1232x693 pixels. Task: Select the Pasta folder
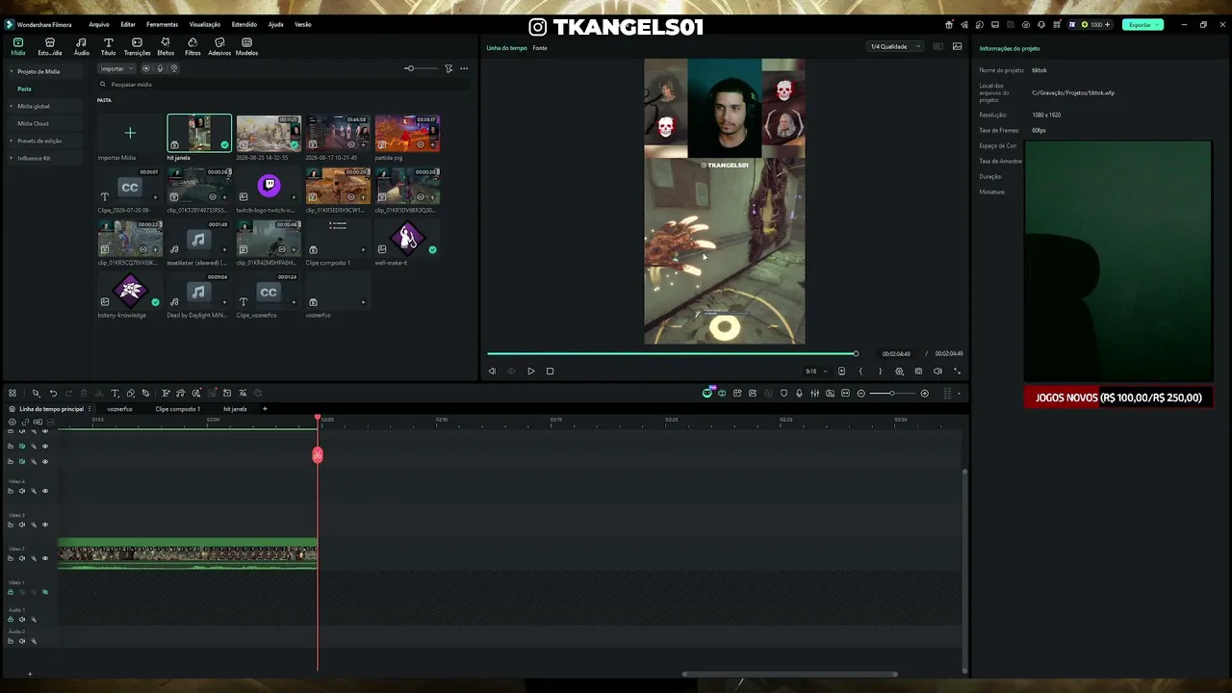point(24,89)
